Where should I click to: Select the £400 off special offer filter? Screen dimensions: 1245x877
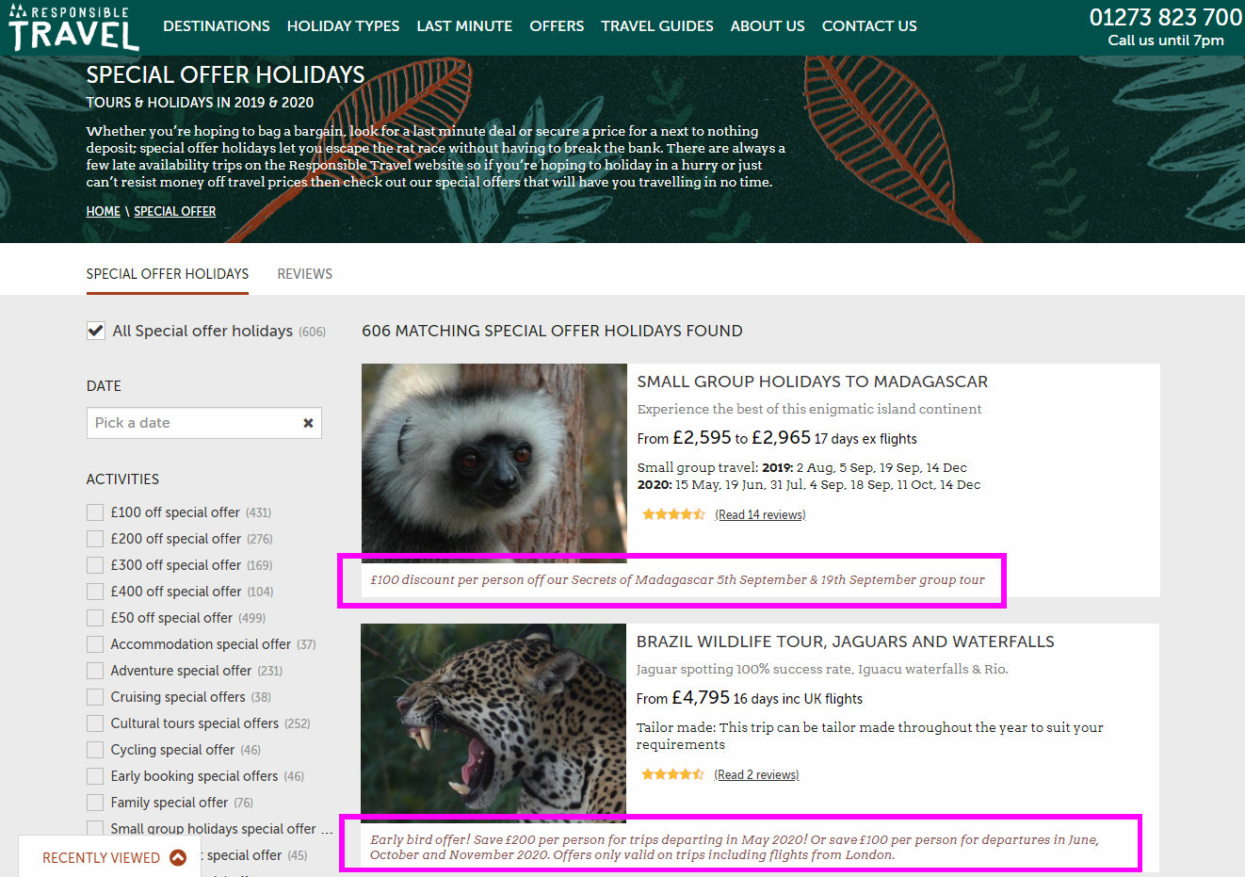click(95, 592)
